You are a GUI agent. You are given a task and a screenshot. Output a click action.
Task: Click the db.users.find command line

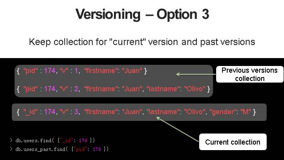pos(52,140)
